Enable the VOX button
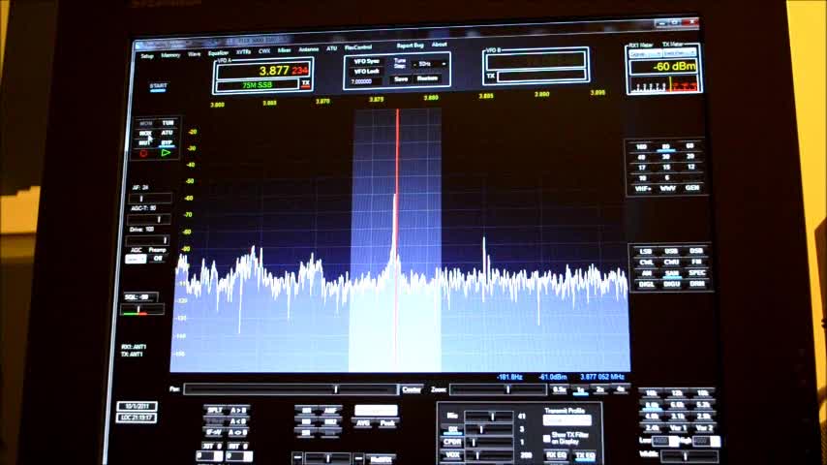Screen dimensions: 827x465 452,454
